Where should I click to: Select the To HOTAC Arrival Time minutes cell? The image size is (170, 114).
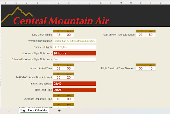coord(69,77)
